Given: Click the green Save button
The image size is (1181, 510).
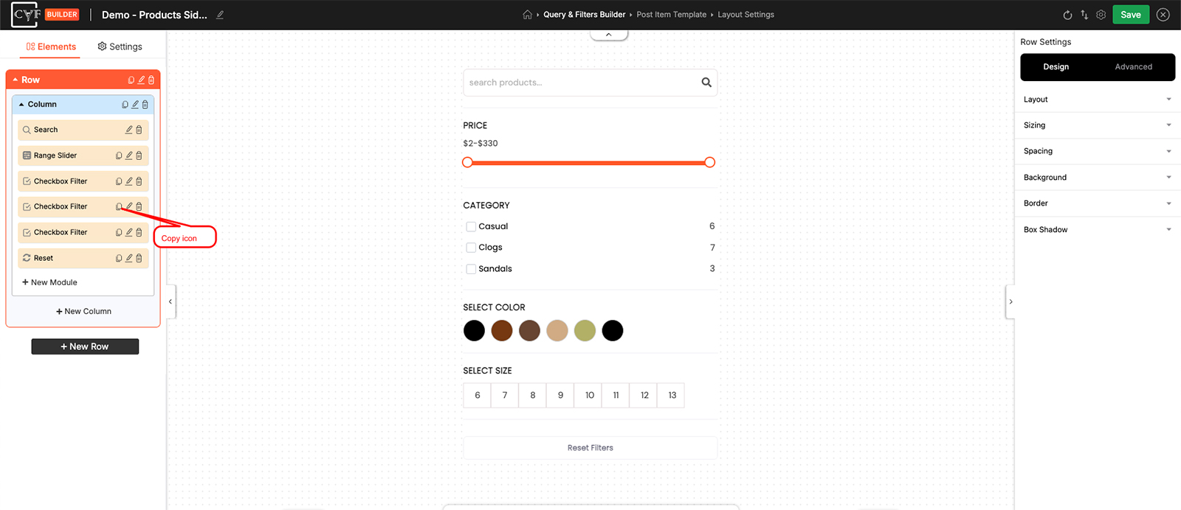Looking at the screenshot, I should (x=1130, y=15).
